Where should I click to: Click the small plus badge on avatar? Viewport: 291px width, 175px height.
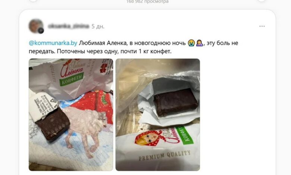click(41, 31)
